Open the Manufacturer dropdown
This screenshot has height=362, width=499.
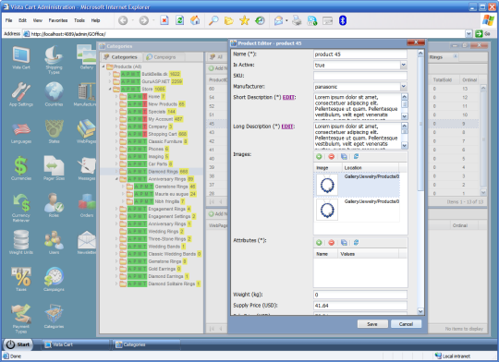(403, 87)
